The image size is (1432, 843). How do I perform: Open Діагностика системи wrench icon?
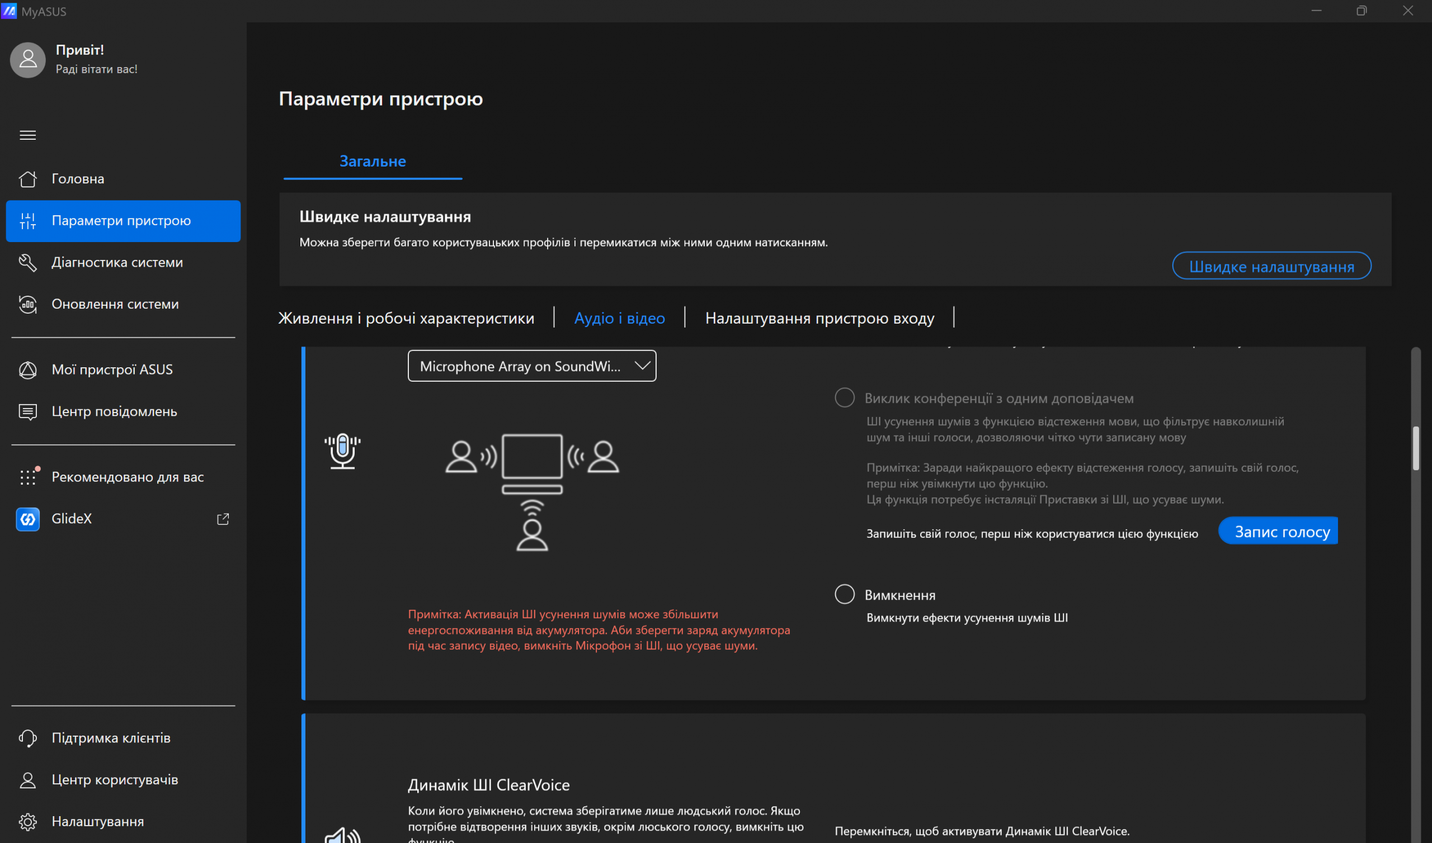click(27, 262)
